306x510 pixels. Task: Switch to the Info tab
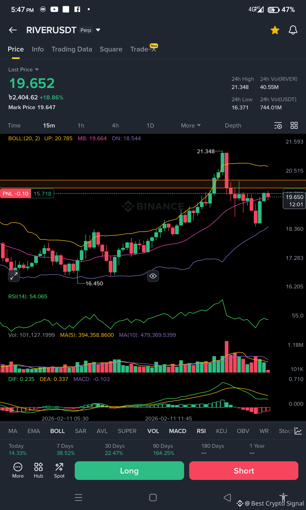[38, 49]
